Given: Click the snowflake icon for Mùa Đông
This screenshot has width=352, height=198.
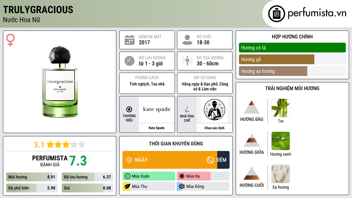Looking at the screenshot, I should coord(181,186).
